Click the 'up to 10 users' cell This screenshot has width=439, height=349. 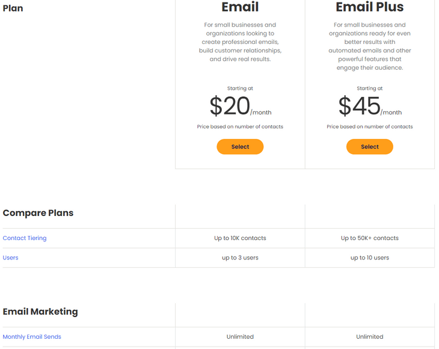point(369,258)
